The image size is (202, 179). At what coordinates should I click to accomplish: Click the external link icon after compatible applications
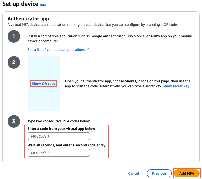click(x=88, y=50)
